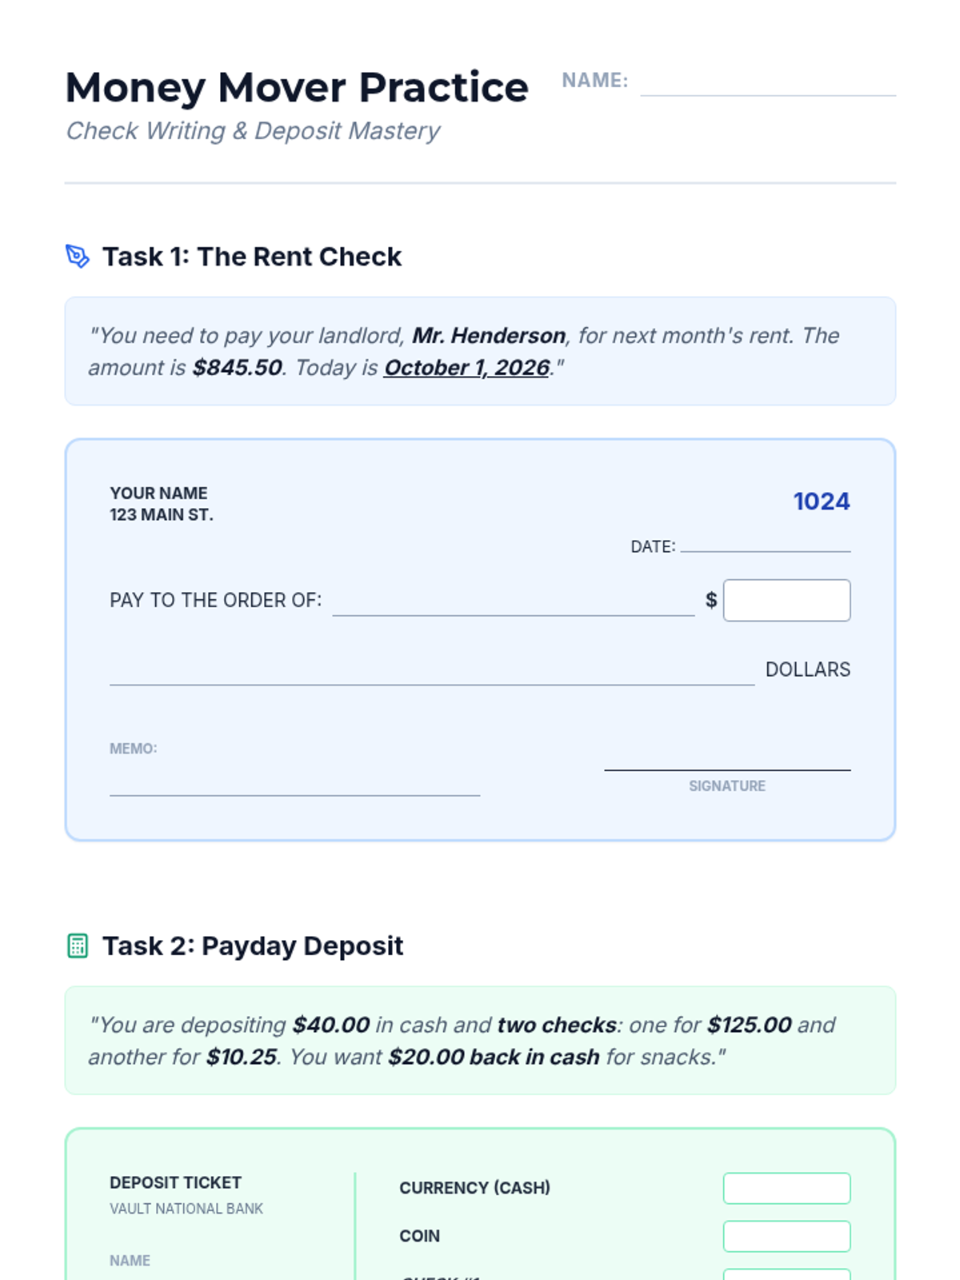Select the MEMO line on the check
The height and width of the screenshot is (1280, 960).
[x=294, y=784]
